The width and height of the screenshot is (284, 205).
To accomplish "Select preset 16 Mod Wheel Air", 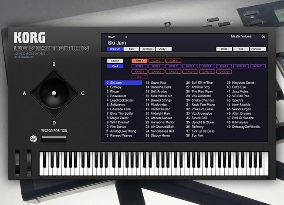I will coord(159,96).
